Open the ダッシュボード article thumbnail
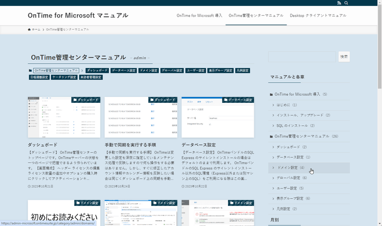The height and width of the screenshot is (226, 382). pos(64,118)
